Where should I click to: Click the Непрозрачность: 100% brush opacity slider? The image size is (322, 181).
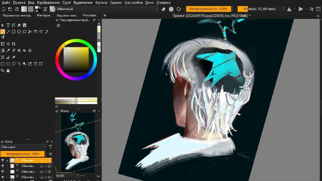[x=208, y=9]
